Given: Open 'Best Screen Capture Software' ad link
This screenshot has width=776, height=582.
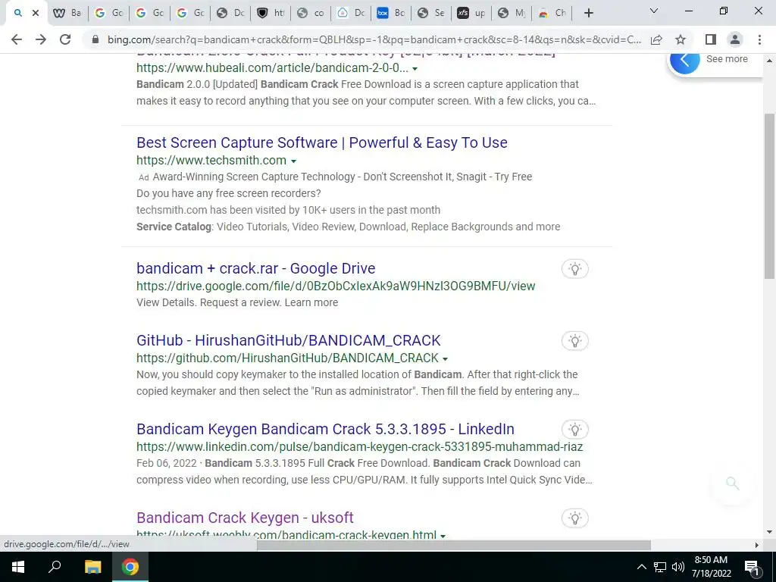Looking at the screenshot, I should (x=321, y=142).
